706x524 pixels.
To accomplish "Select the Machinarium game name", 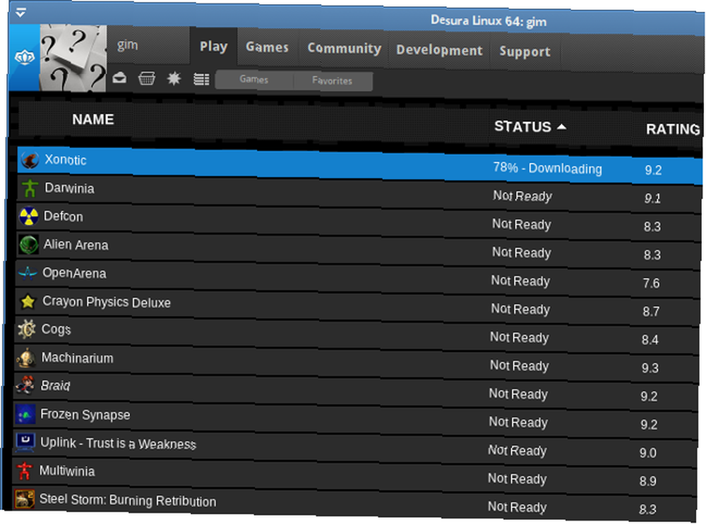I will 78,358.
